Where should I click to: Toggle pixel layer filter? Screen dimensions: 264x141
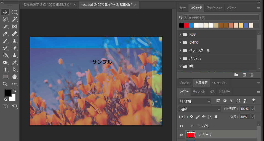point(218,101)
